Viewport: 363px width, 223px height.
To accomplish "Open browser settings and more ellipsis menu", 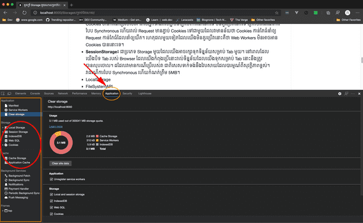I will pyautogui.click(x=358, y=13).
